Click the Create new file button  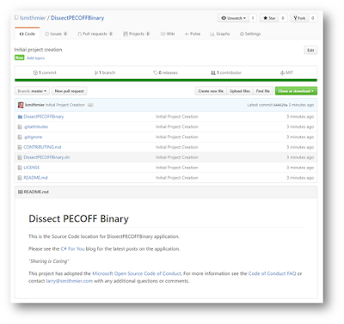(211, 91)
